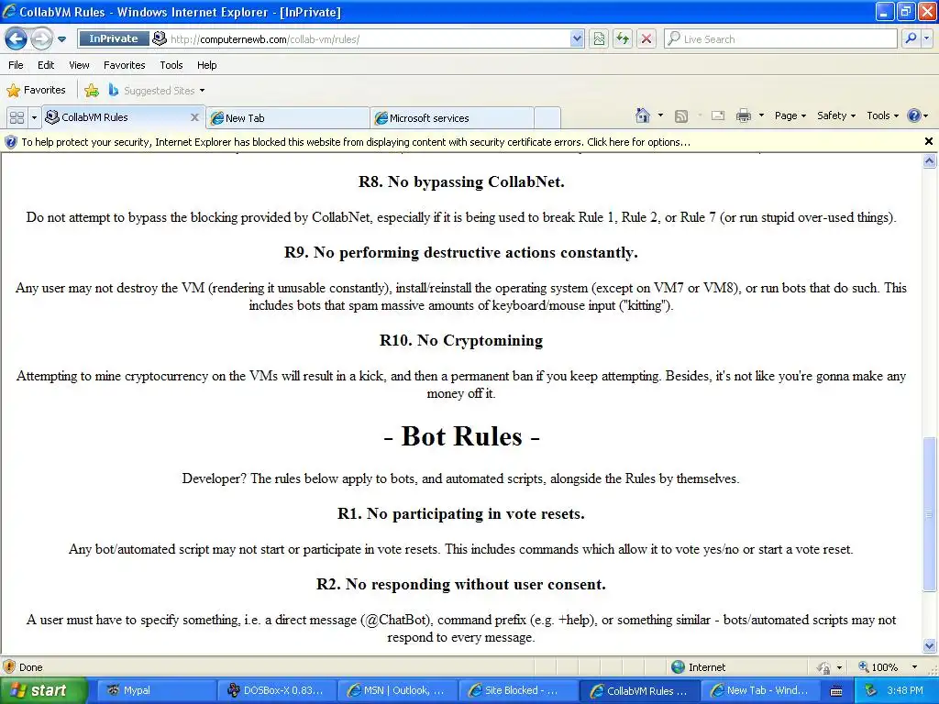Switch to DOSBox-X taskbar button
Screen dimensions: 939x704
[x=276, y=691]
